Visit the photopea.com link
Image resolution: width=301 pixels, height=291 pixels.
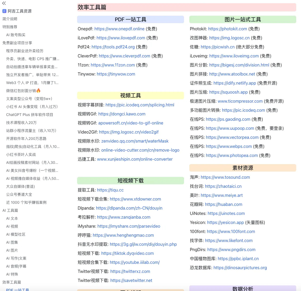232,155
